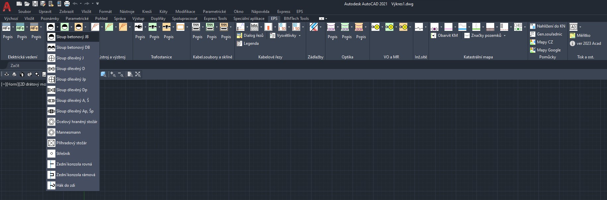This screenshot has width=607, height=200.
Task: Click the Print icon in quick access toolbar
Action: [67, 4]
